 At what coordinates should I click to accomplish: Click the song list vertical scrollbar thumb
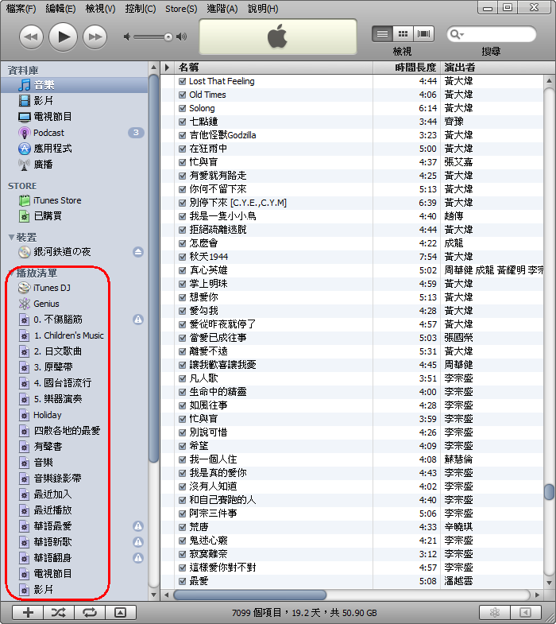[x=549, y=492]
